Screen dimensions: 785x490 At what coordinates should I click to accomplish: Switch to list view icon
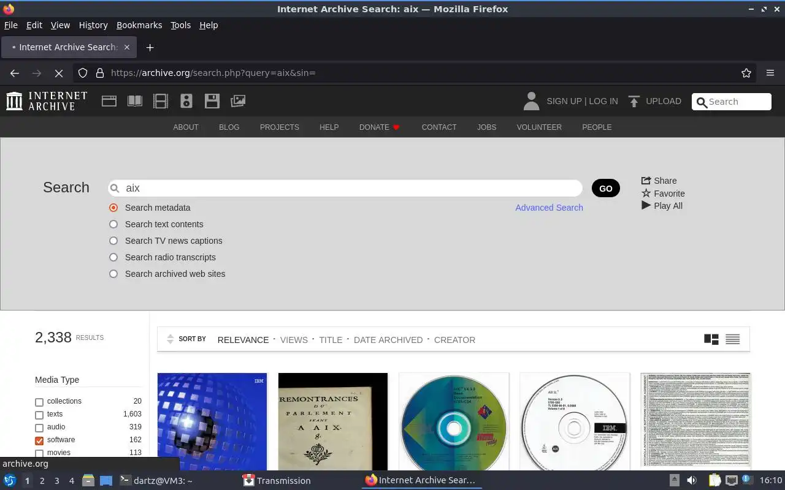coord(732,339)
